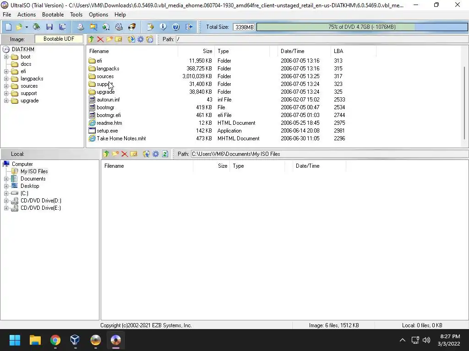
Task: Click the Type column header in Local pane
Action: click(257, 166)
